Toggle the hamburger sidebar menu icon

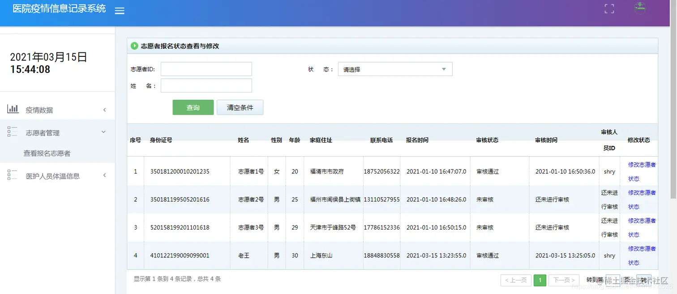120,11
